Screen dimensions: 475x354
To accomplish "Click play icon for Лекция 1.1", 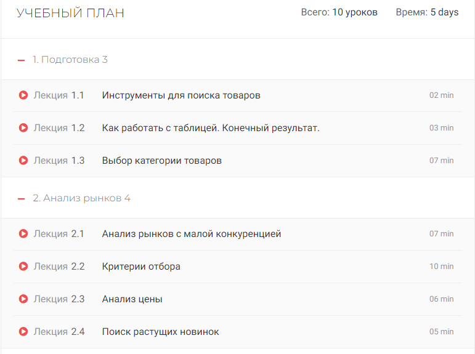I will (23, 95).
